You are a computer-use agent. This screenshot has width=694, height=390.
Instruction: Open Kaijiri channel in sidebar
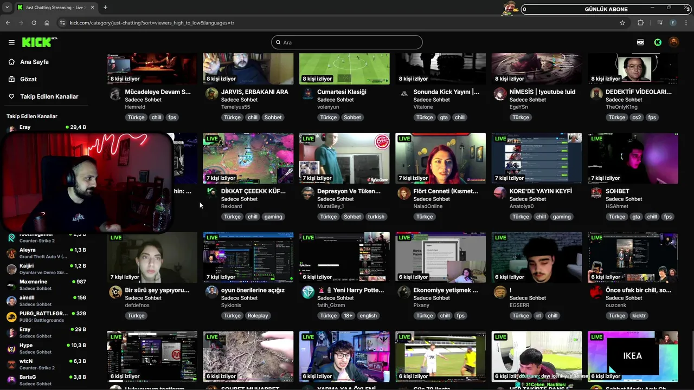[x=46, y=269]
